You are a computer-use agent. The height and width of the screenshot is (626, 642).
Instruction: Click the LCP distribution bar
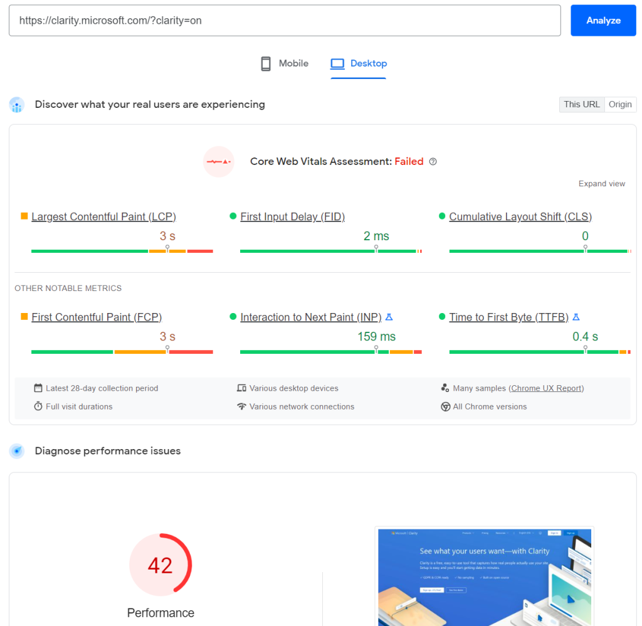click(x=122, y=251)
